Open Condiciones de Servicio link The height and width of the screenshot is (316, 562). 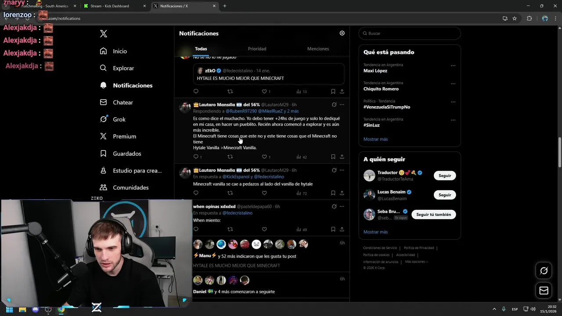click(380, 248)
